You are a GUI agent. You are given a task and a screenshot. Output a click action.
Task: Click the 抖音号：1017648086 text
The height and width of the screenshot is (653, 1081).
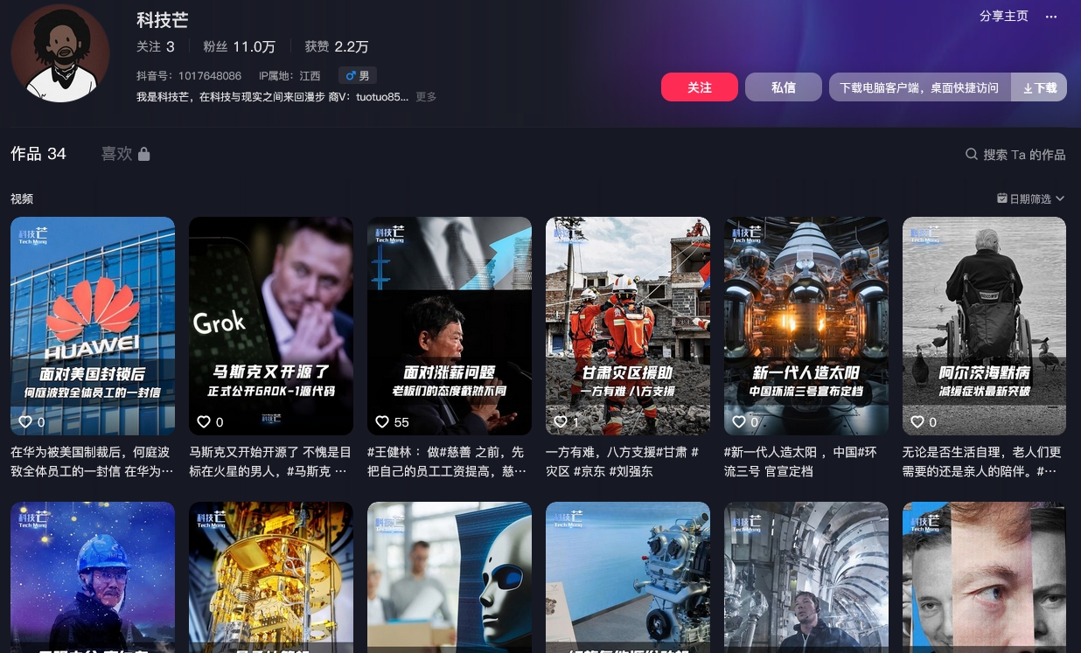(x=189, y=76)
